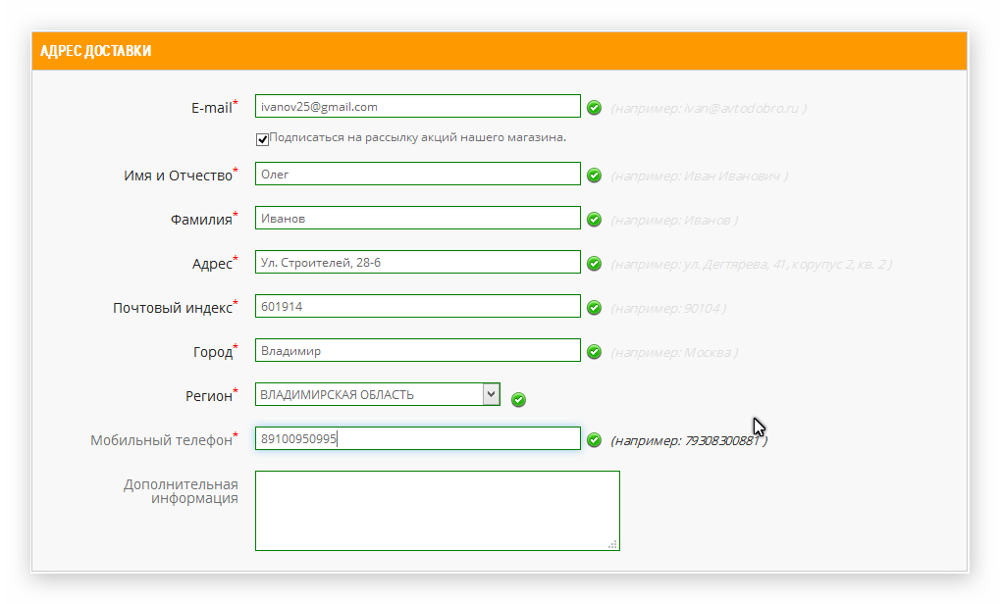Uncheck the newsletter subscription checkbox
Screen dimensions: 1000x604
pyautogui.click(x=262, y=139)
